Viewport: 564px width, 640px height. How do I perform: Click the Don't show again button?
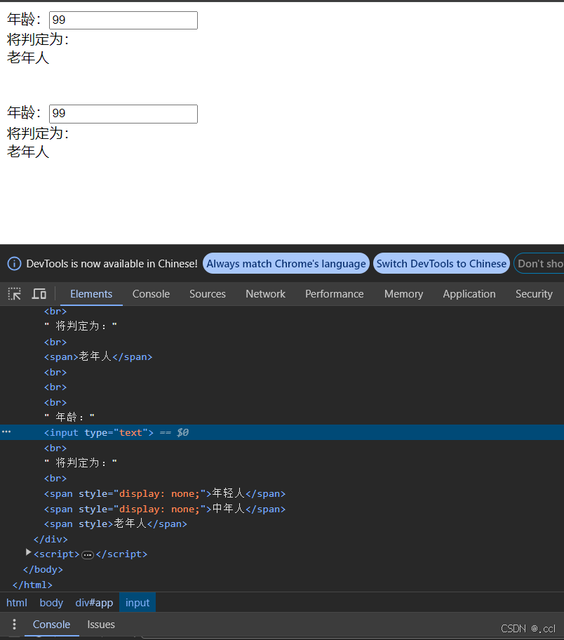[539, 264]
